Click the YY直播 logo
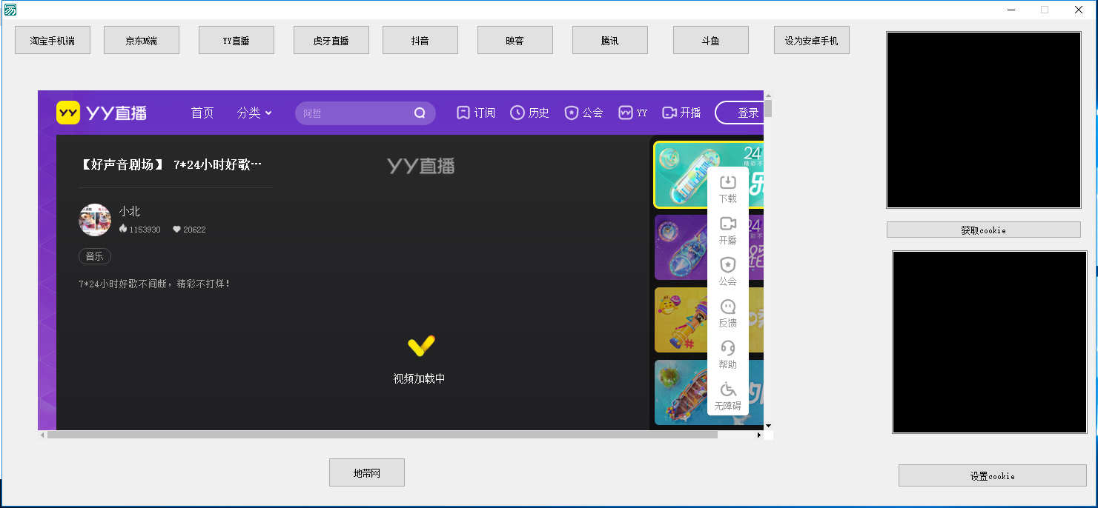 tap(102, 113)
